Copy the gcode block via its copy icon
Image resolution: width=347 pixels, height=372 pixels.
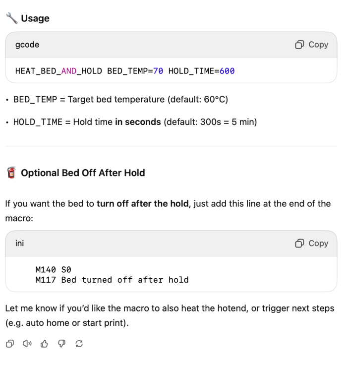(299, 45)
